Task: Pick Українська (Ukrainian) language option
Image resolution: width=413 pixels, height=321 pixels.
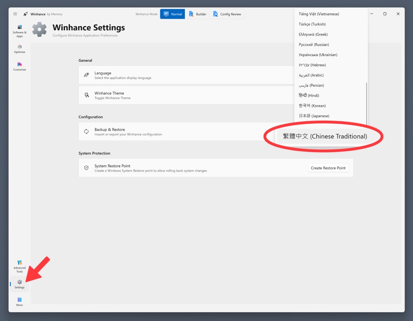Action: tap(331, 55)
